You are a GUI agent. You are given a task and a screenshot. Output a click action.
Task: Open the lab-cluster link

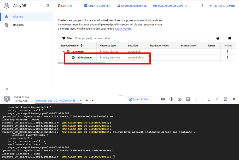point(78,51)
